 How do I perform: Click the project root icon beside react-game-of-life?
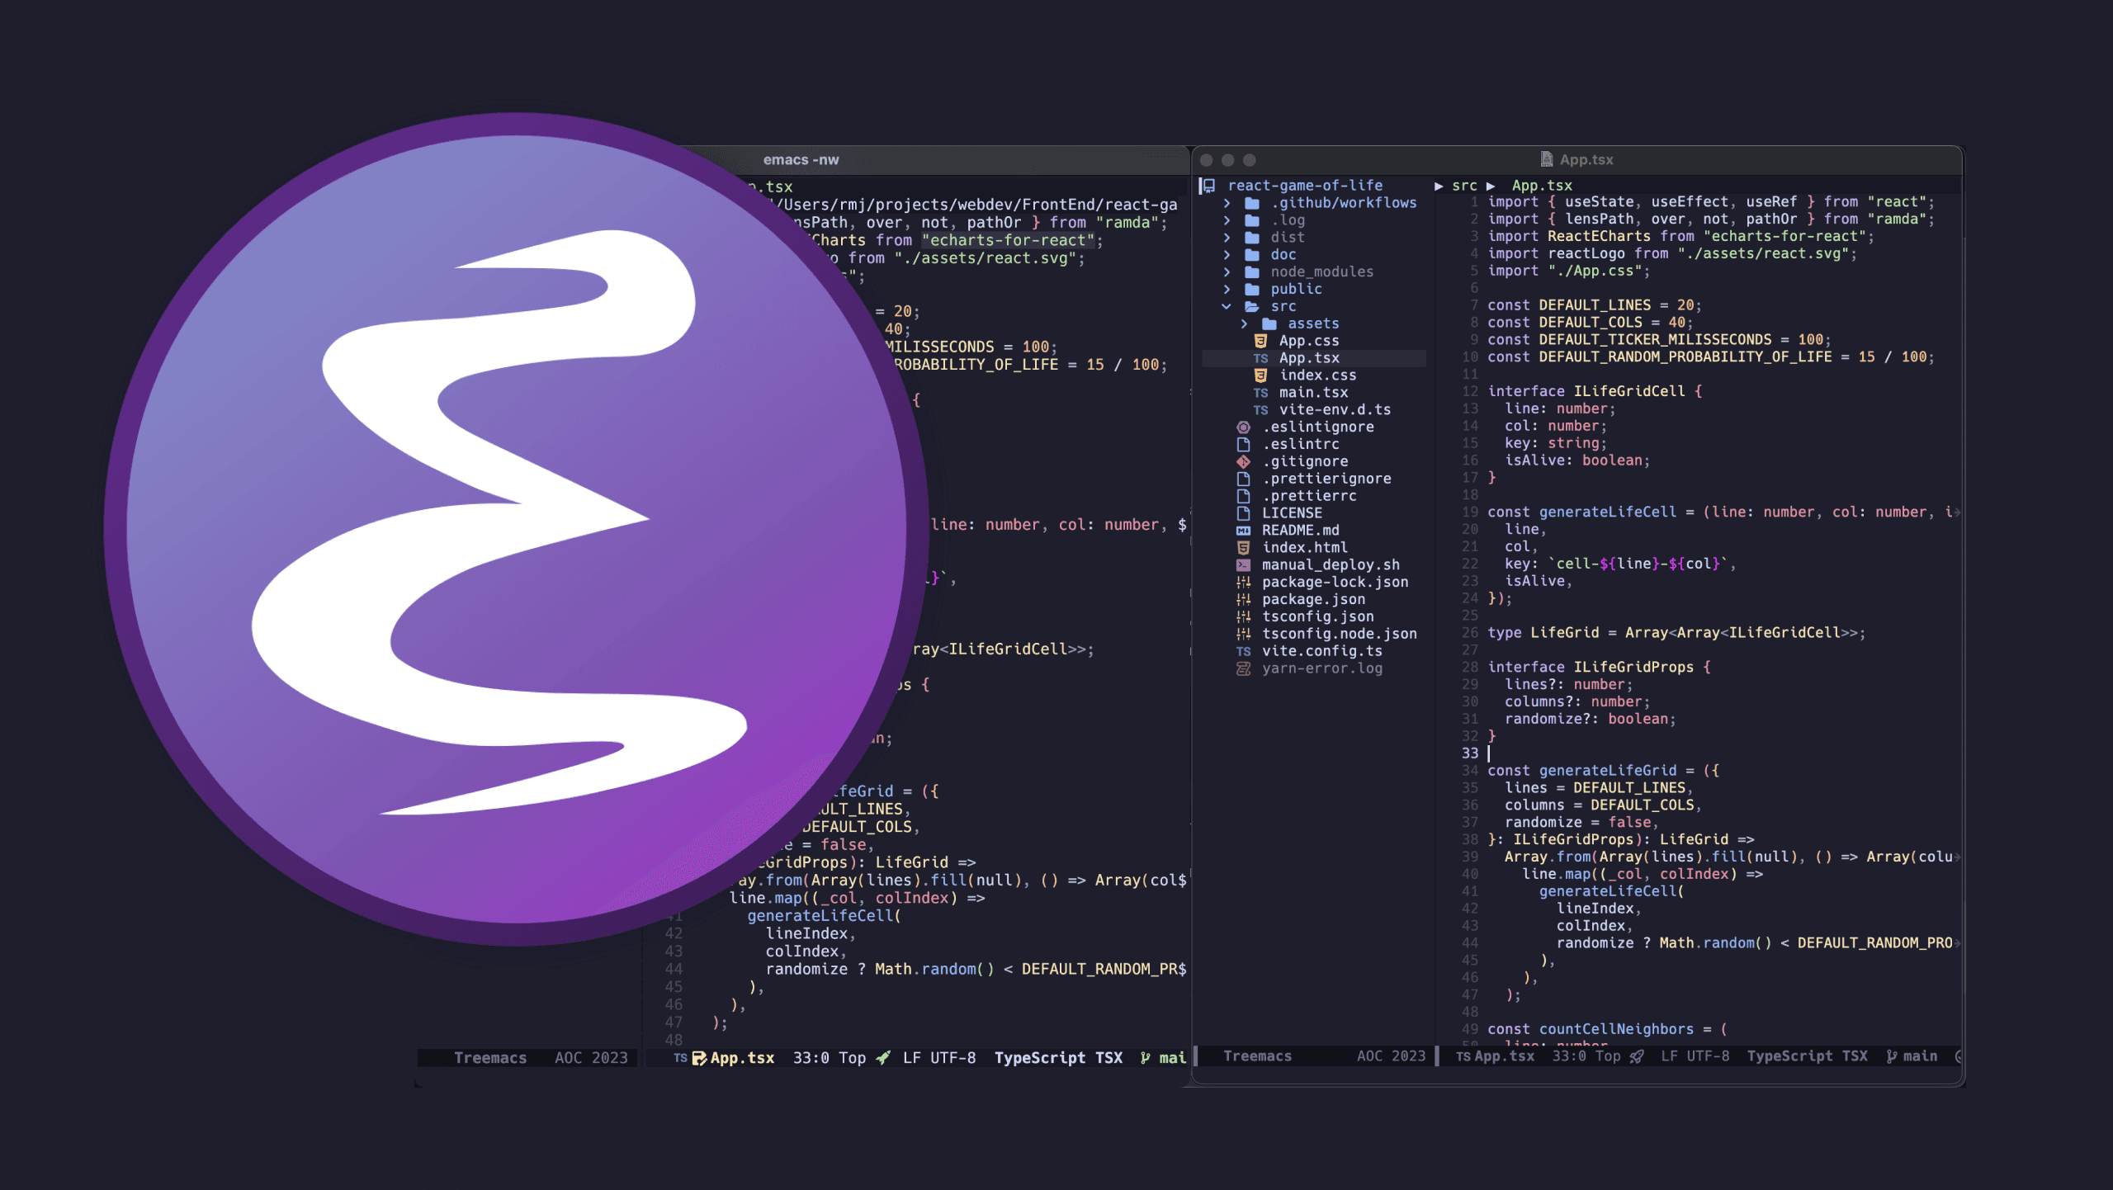click(x=1208, y=186)
